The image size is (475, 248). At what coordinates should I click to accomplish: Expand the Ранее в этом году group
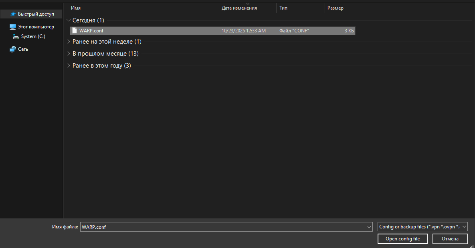click(69, 65)
